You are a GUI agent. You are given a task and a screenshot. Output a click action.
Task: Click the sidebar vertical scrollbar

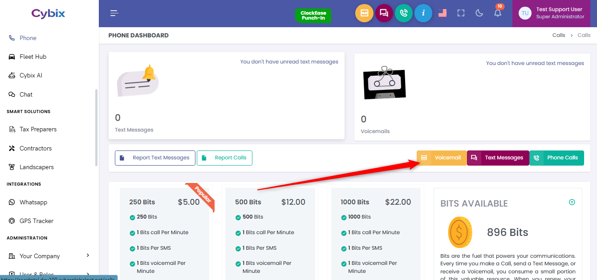pyautogui.click(x=96, y=127)
